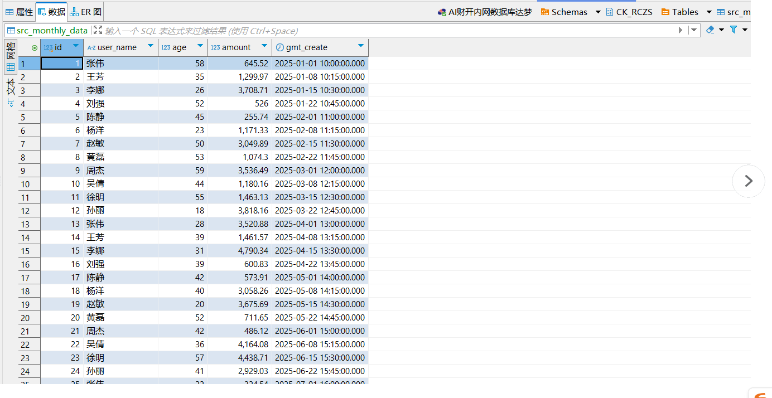This screenshot has width=772, height=398.
Task: Click the amount cell 600.83
Action: point(240,264)
